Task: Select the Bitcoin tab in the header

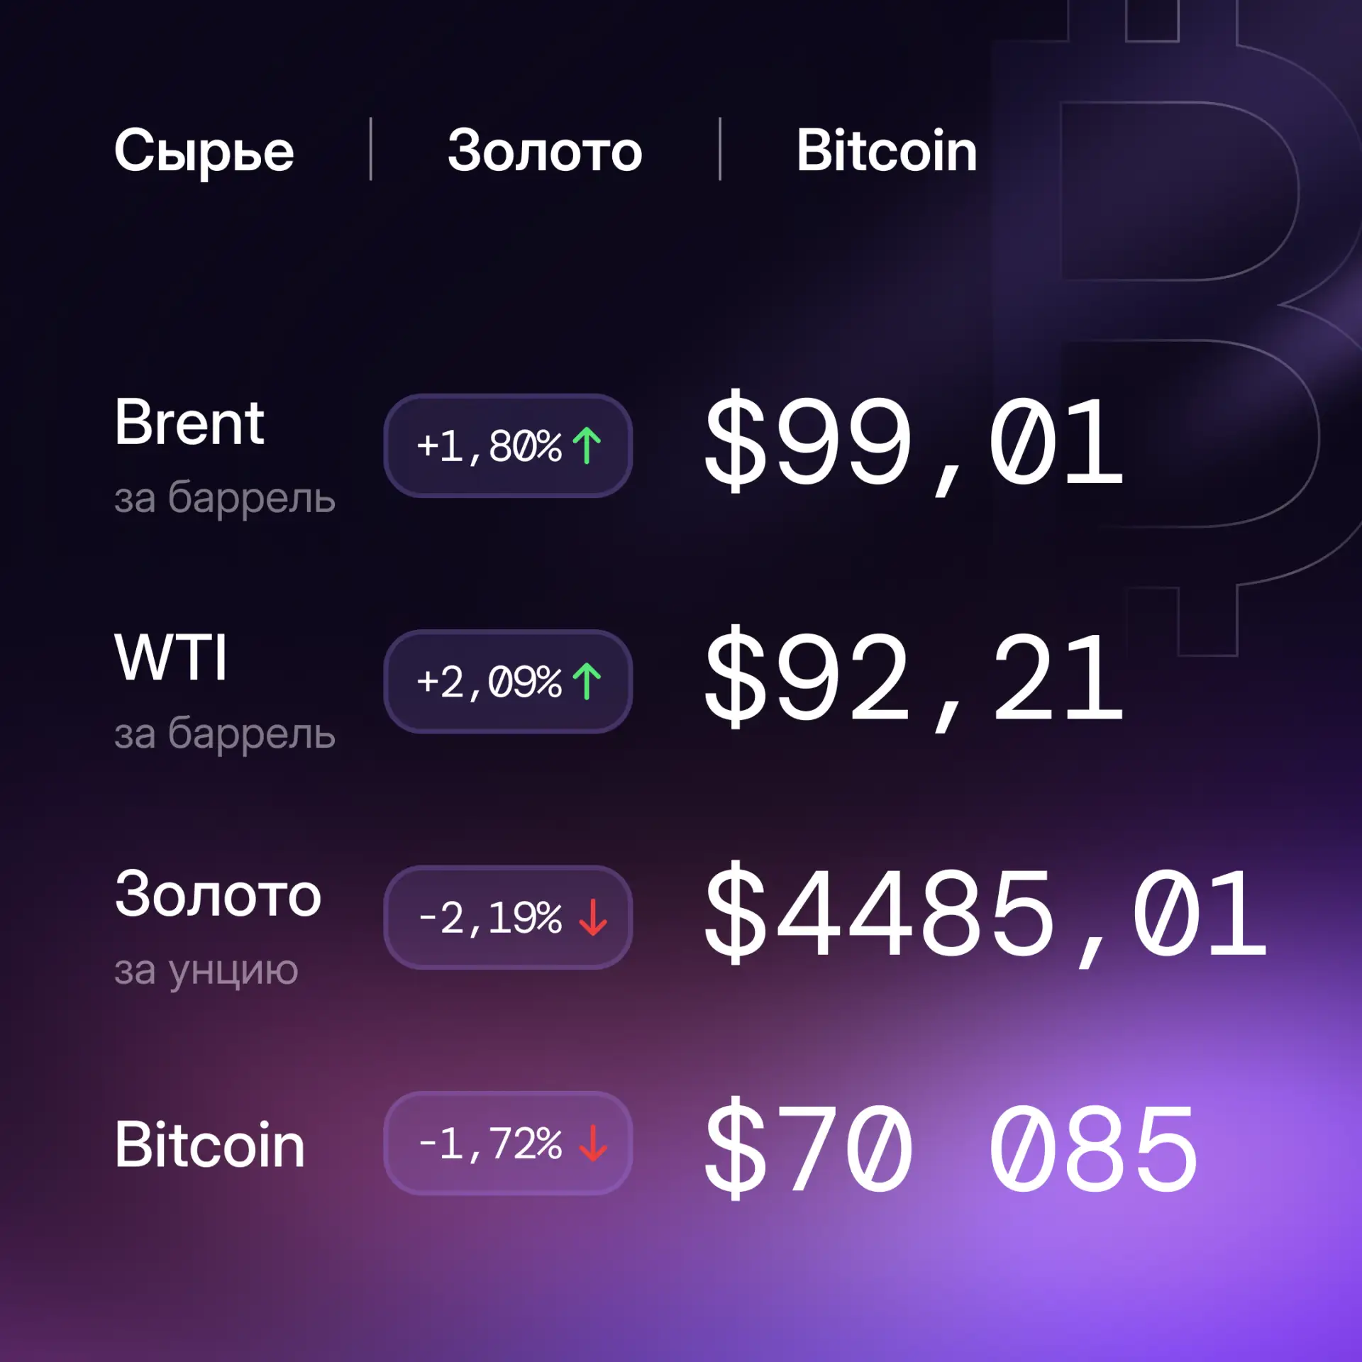Action: click(886, 150)
